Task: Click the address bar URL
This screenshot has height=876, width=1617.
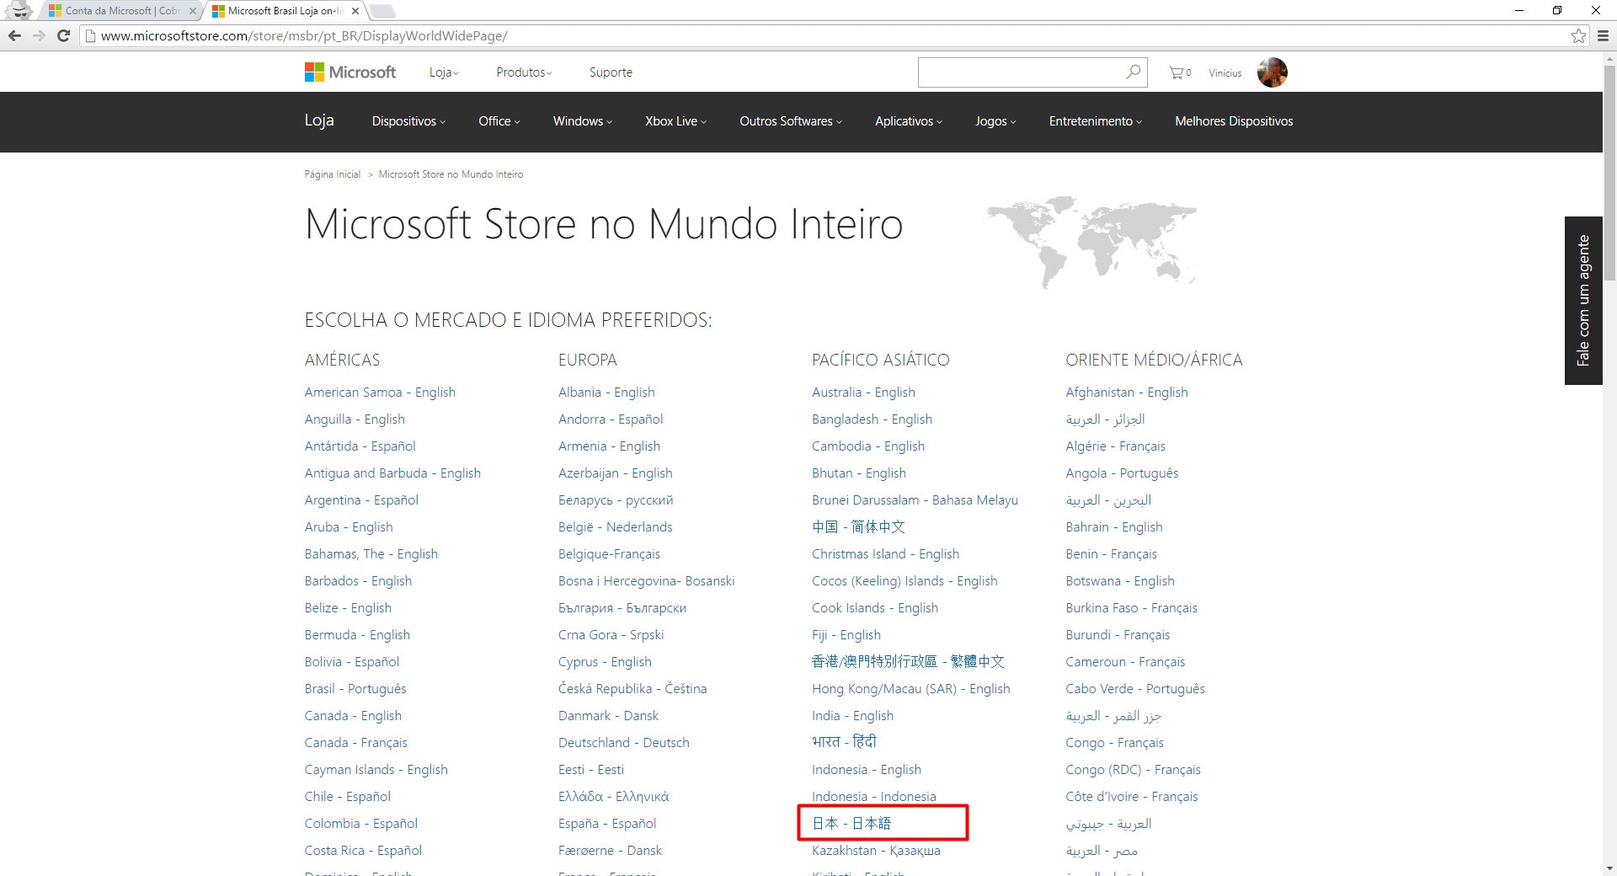Action: click(x=304, y=36)
